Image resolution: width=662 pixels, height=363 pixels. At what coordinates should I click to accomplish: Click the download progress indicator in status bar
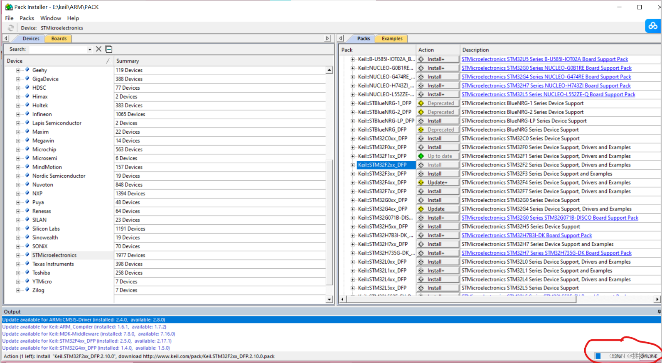click(x=598, y=356)
